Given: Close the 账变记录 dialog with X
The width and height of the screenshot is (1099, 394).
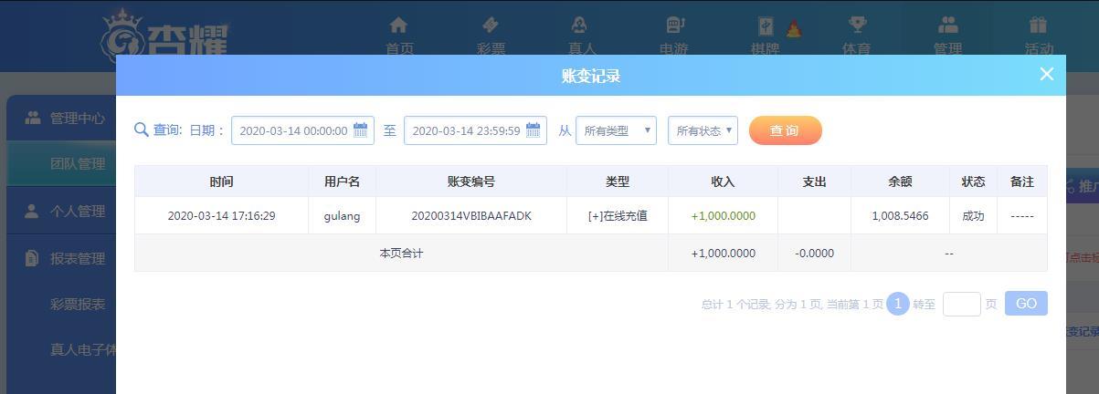Looking at the screenshot, I should click(1047, 75).
